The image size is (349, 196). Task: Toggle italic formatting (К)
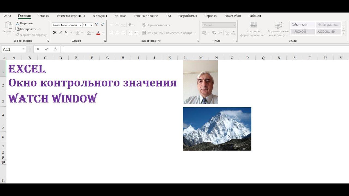(61, 33)
